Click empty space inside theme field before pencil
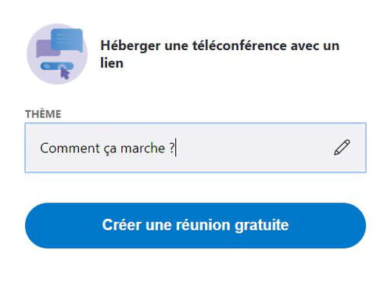Viewport: 391px width, 294px height. (x=253, y=148)
